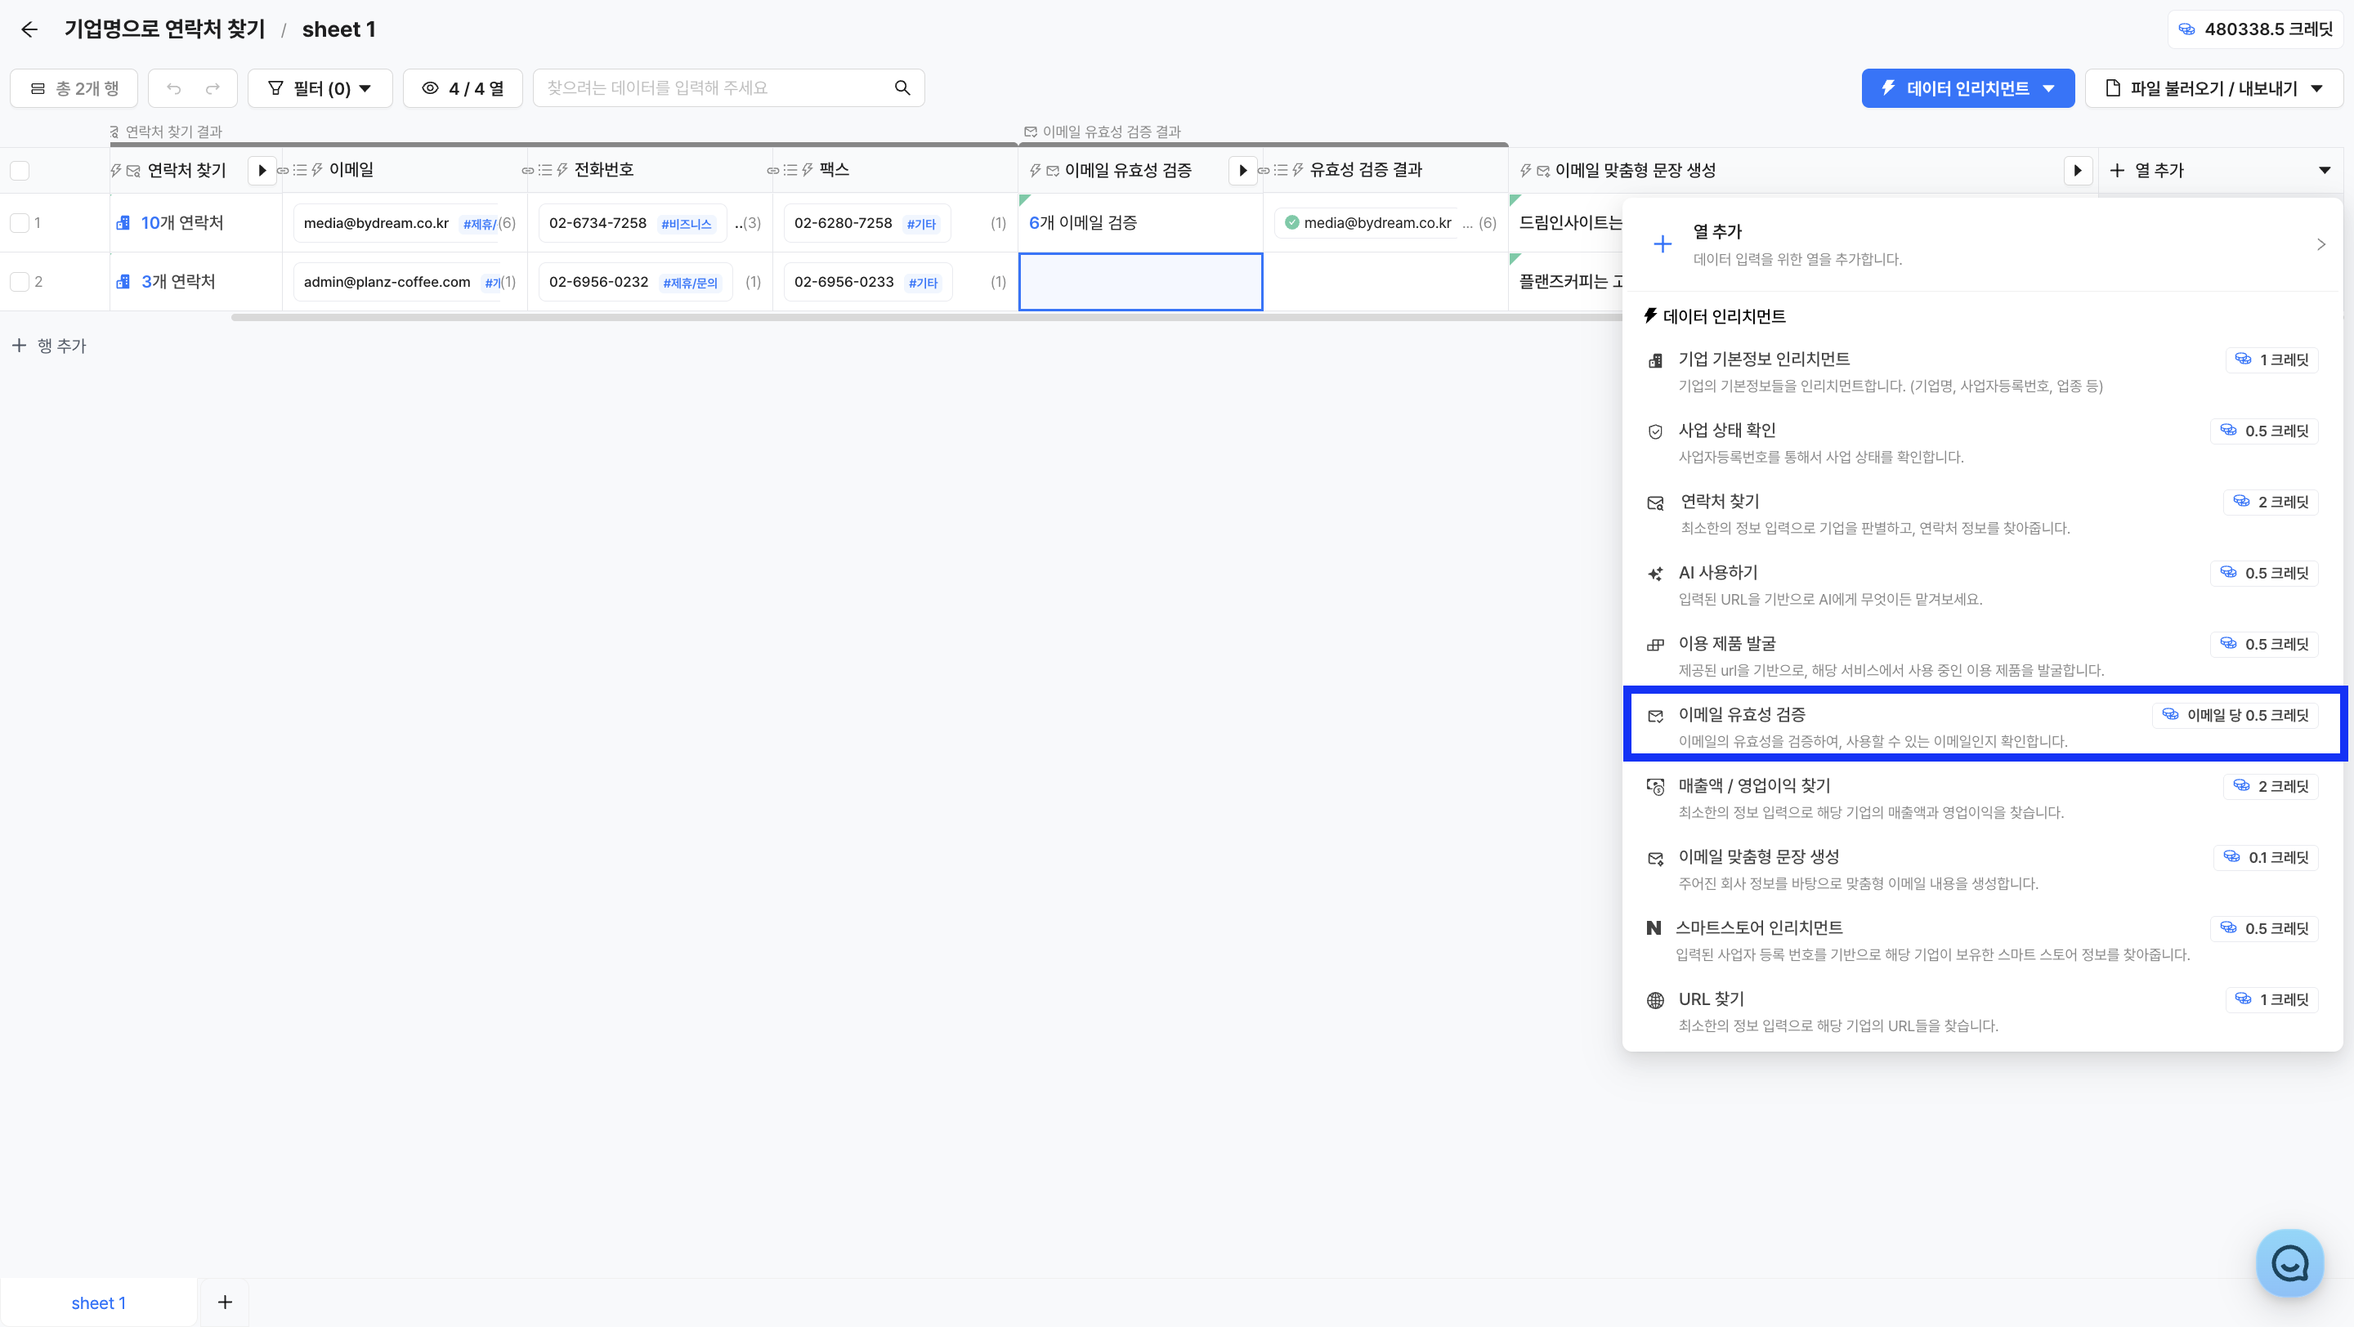Click the redo arrow icon
The height and width of the screenshot is (1327, 2354).
click(x=213, y=88)
